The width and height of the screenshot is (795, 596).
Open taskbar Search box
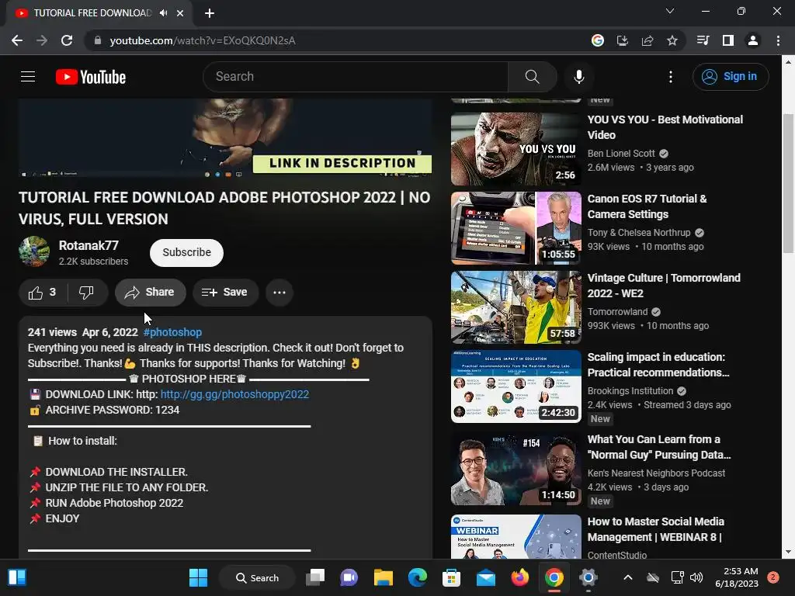click(257, 577)
